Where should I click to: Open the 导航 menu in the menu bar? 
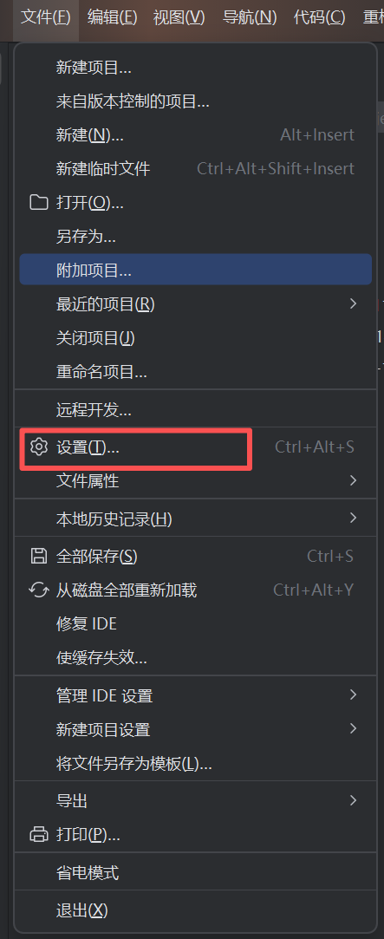pyautogui.click(x=250, y=17)
